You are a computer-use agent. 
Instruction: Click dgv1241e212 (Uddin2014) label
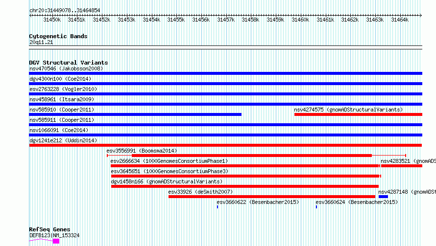click(63, 140)
